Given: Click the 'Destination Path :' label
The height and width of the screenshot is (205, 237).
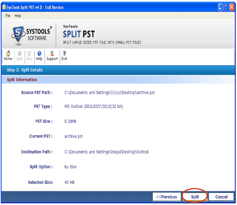Looking at the screenshot, I should click(x=37, y=152).
